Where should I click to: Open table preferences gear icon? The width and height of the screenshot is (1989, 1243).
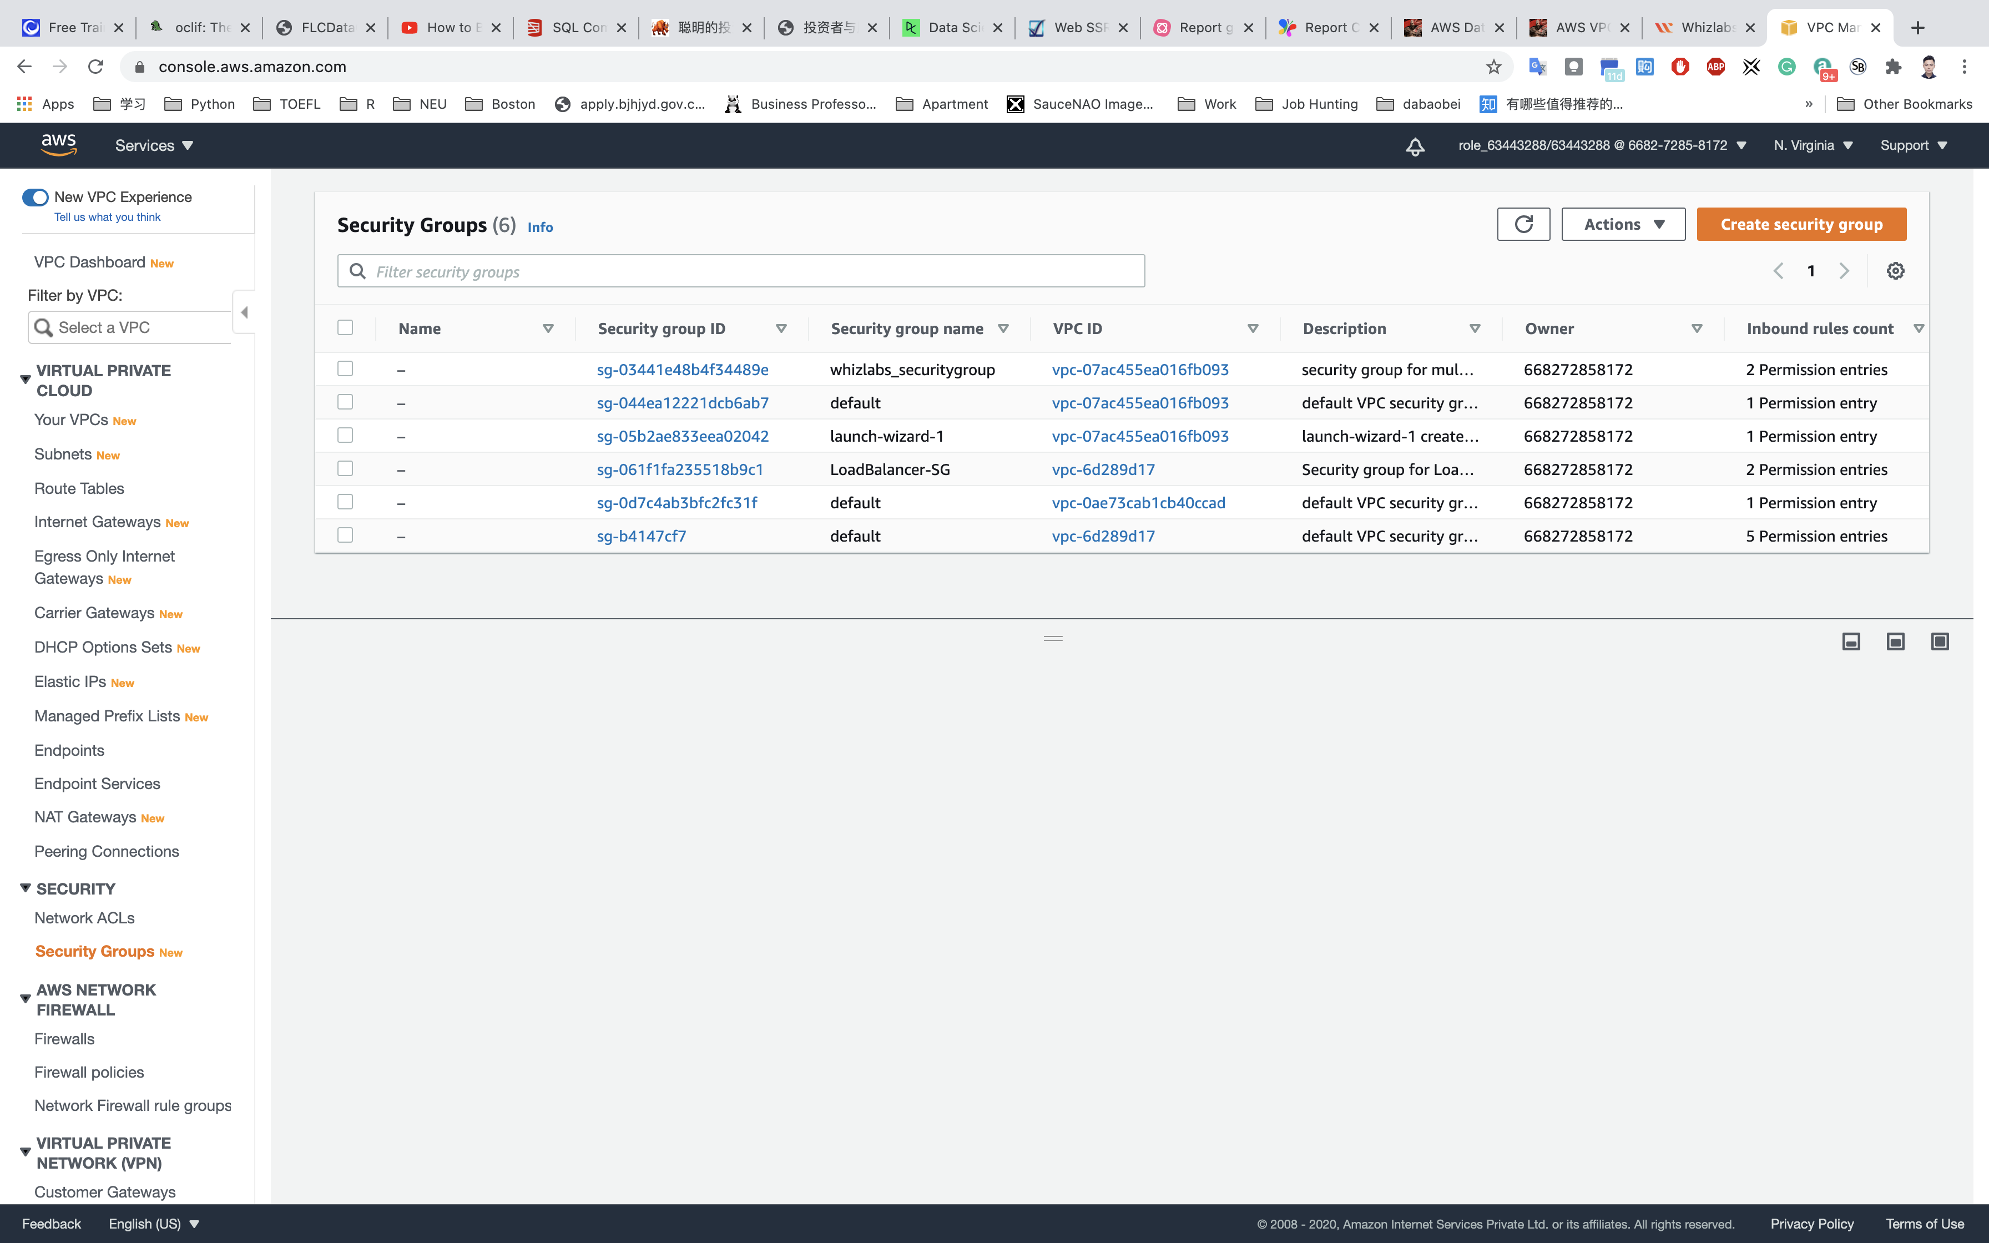pos(1895,271)
